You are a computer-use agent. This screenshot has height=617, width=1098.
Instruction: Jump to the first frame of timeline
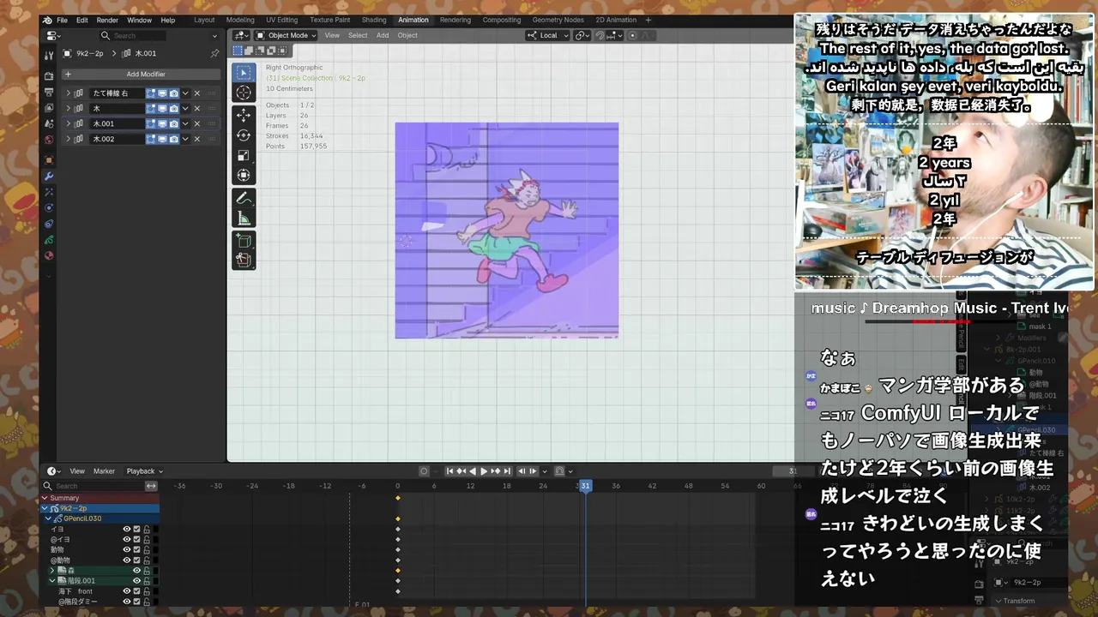[x=449, y=470]
